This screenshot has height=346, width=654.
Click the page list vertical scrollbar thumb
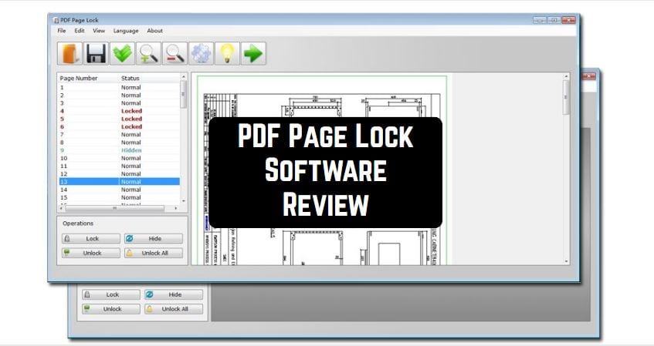(183, 95)
